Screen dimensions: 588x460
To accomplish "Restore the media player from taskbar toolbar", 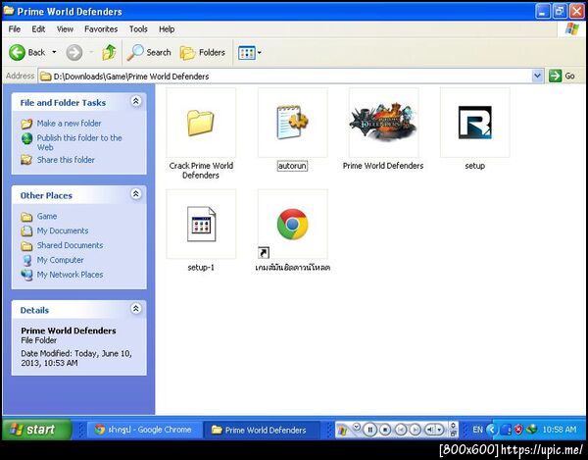I will (454, 434).
